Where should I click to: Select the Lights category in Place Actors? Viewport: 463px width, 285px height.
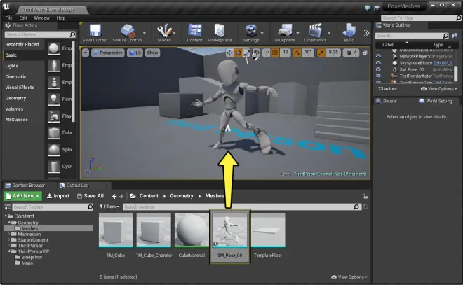(12, 66)
